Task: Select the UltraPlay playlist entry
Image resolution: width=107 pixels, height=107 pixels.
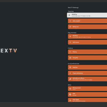Action: click(x=87, y=15)
